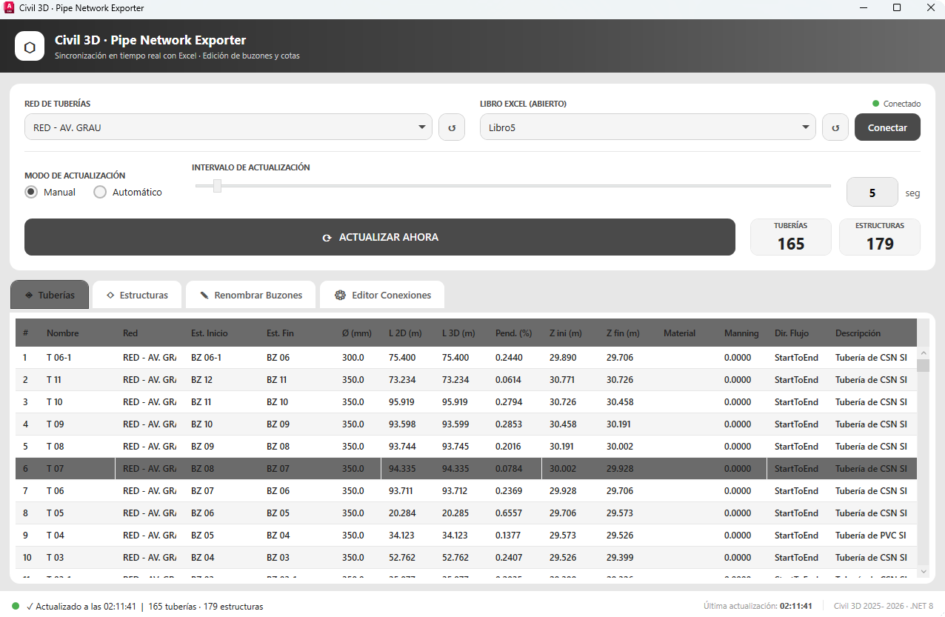Switch to the Estructuras tab
Image resolution: width=945 pixels, height=617 pixels.
coord(137,295)
